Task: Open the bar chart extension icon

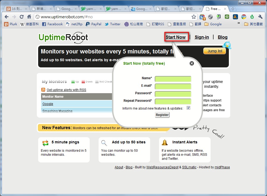Action: click(235, 17)
